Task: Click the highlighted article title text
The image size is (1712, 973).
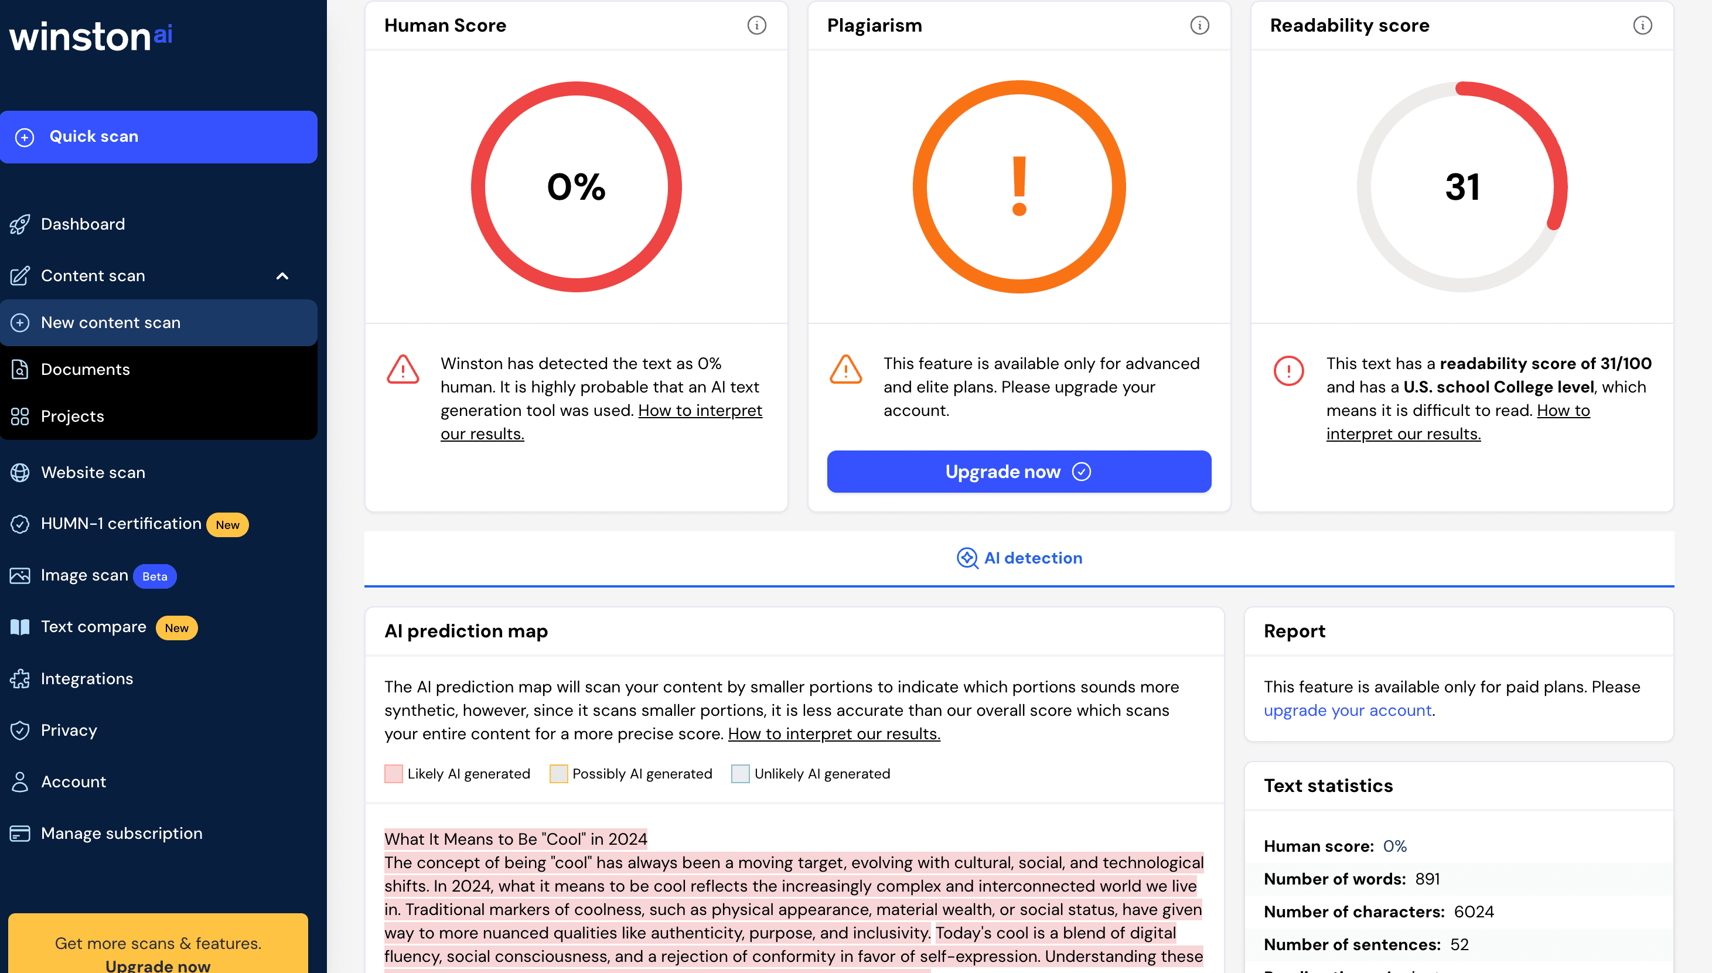Action: 515,839
